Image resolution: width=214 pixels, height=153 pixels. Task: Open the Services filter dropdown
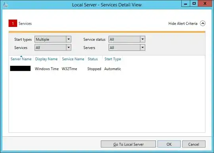coord(53,48)
